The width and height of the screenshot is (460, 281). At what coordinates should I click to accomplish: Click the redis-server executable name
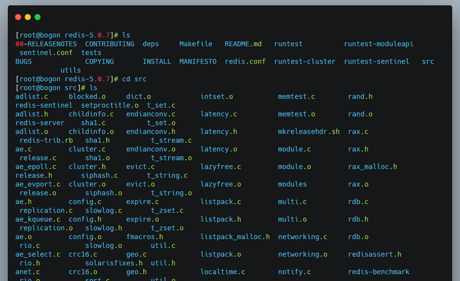click(x=40, y=123)
